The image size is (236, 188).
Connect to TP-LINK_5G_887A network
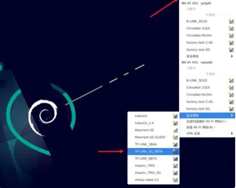pyautogui.click(x=154, y=152)
